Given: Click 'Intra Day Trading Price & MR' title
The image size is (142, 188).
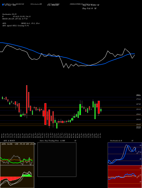Looking at the screenshot, I should click(52, 141).
